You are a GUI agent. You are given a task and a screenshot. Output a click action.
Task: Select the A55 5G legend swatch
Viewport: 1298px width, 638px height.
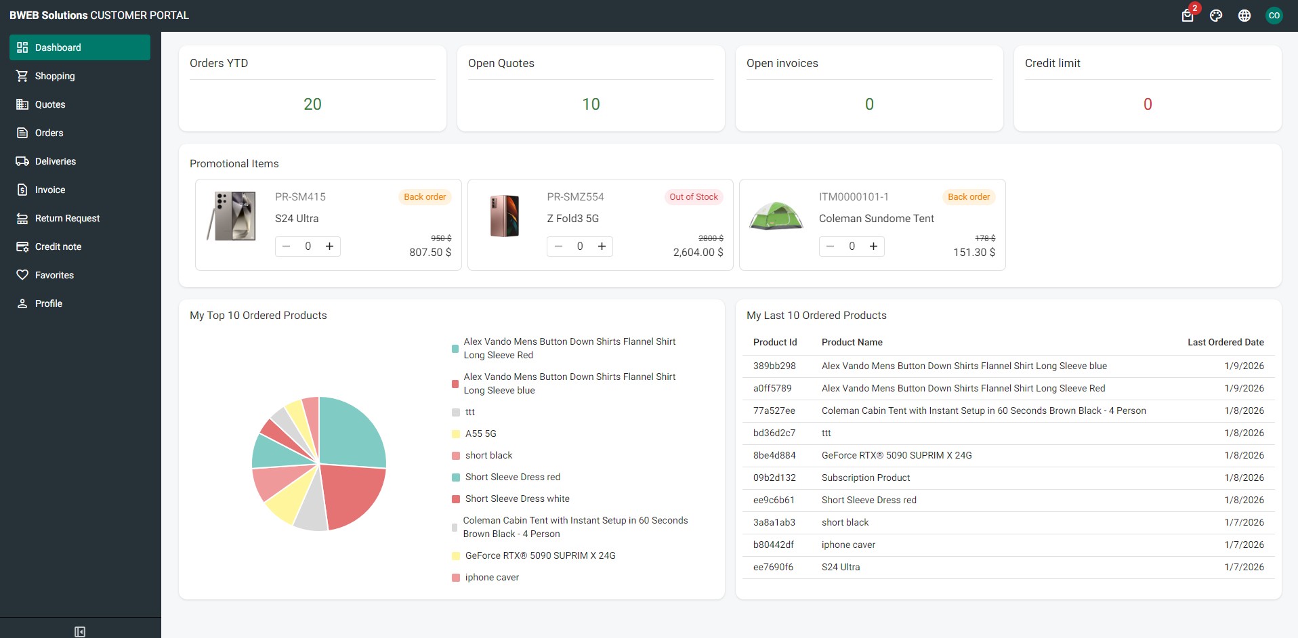coord(455,433)
